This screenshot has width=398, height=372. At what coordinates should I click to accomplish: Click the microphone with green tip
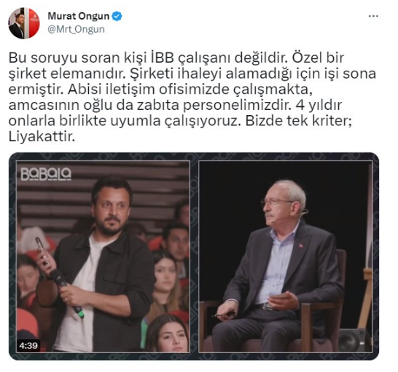(67, 293)
